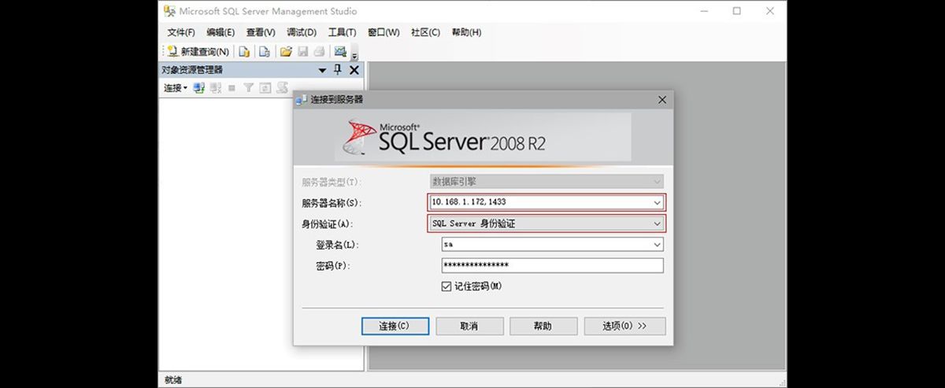Image resolution: width=945 pixels, height=388 pixels.
Task: Click the 取消 button
Action: 470,326
